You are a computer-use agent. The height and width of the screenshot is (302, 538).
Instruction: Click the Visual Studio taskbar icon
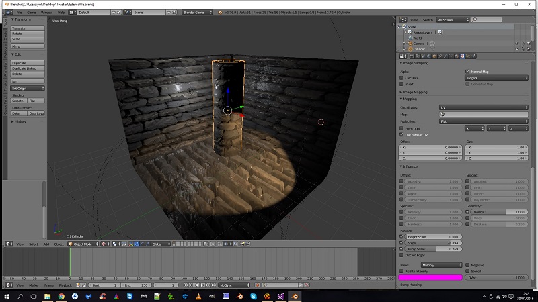click(281, 295)
